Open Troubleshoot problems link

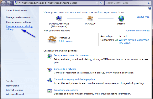coord(66,90)
